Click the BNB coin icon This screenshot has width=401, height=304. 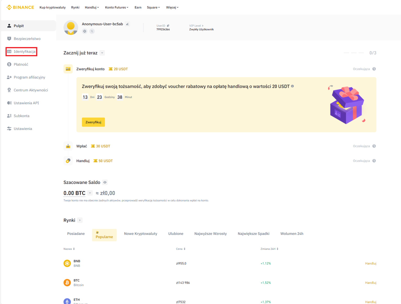click(x=67, y=263)
